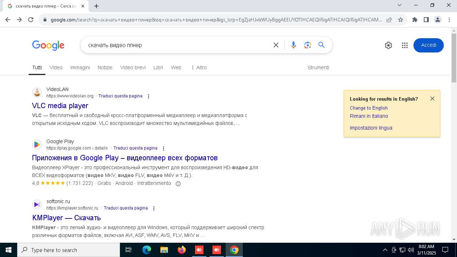Screen dimensions: 457x257
Task: Expand the Altro more-filters menu
Action: click(199, 67)
